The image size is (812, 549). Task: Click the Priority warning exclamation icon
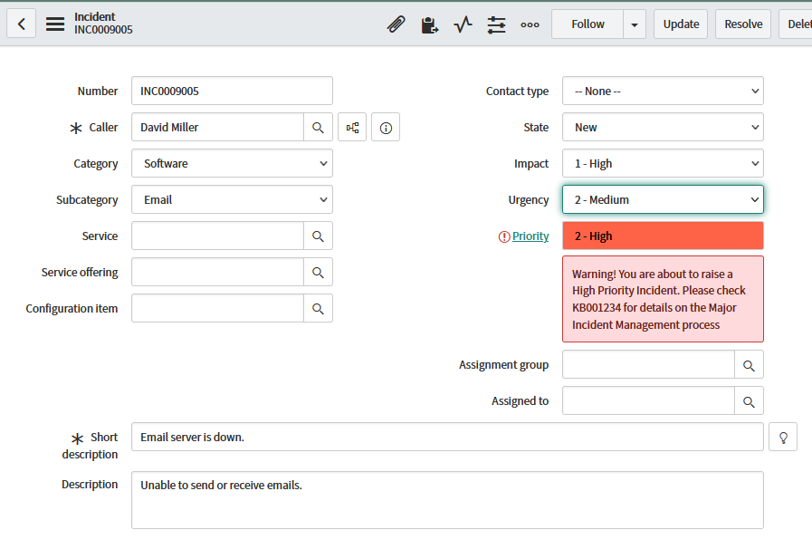tap(504, 236)
